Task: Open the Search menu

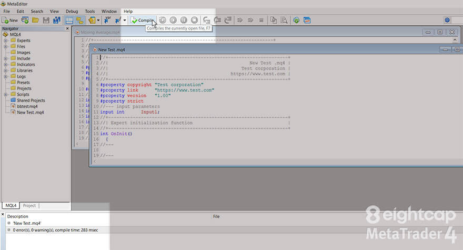Action: coord(37,11)
